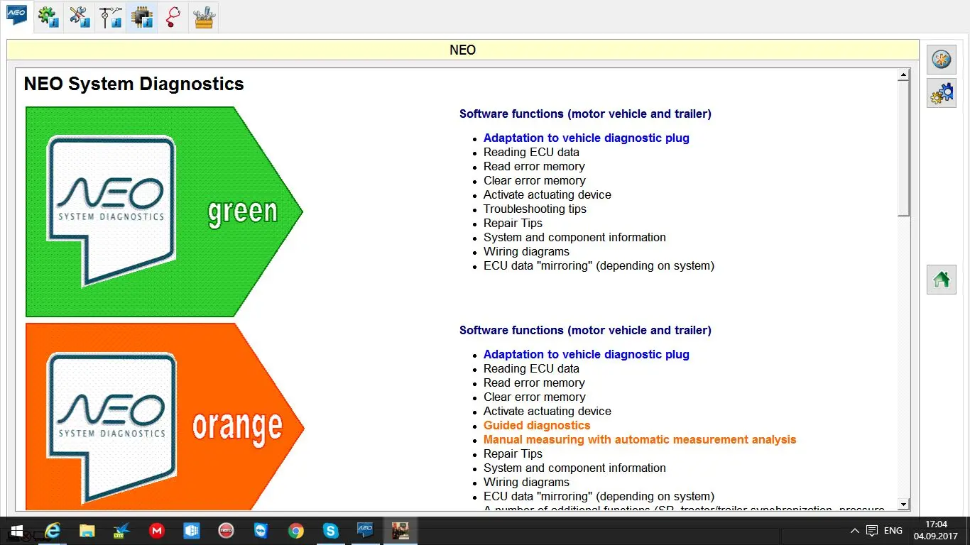Open the wrench and screwdriver info tab
Screen dimensions: 970x545
(79, 16)
